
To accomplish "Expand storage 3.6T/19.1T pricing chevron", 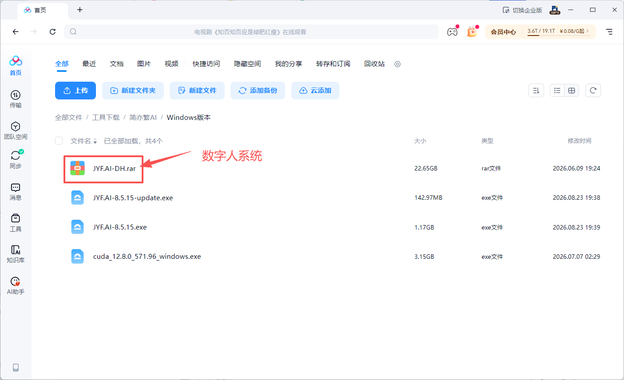I will pos(587,31).
